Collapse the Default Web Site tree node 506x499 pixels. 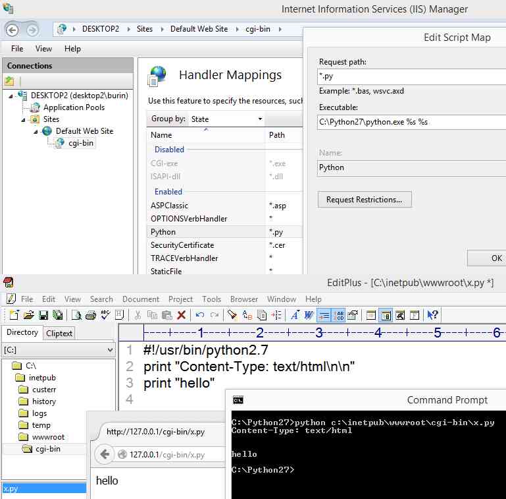[x=37, y=131]
